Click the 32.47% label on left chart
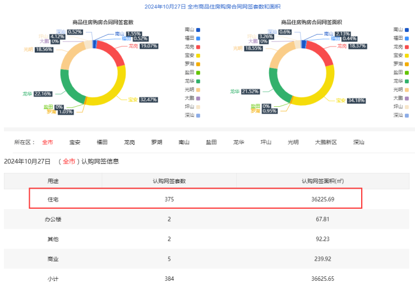 click(x=148, y=100)
